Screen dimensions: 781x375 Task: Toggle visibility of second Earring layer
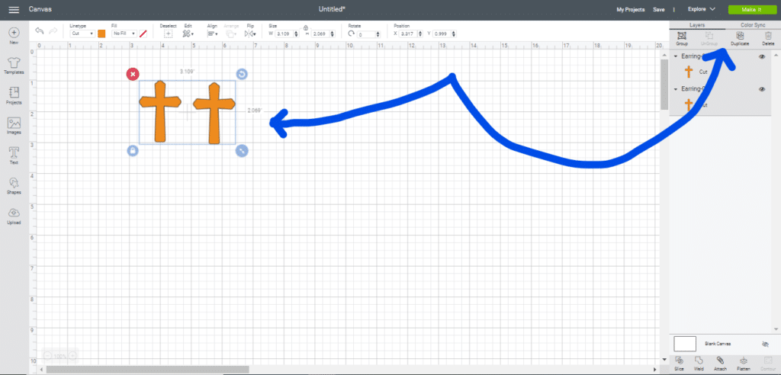[x=761, y=89]
